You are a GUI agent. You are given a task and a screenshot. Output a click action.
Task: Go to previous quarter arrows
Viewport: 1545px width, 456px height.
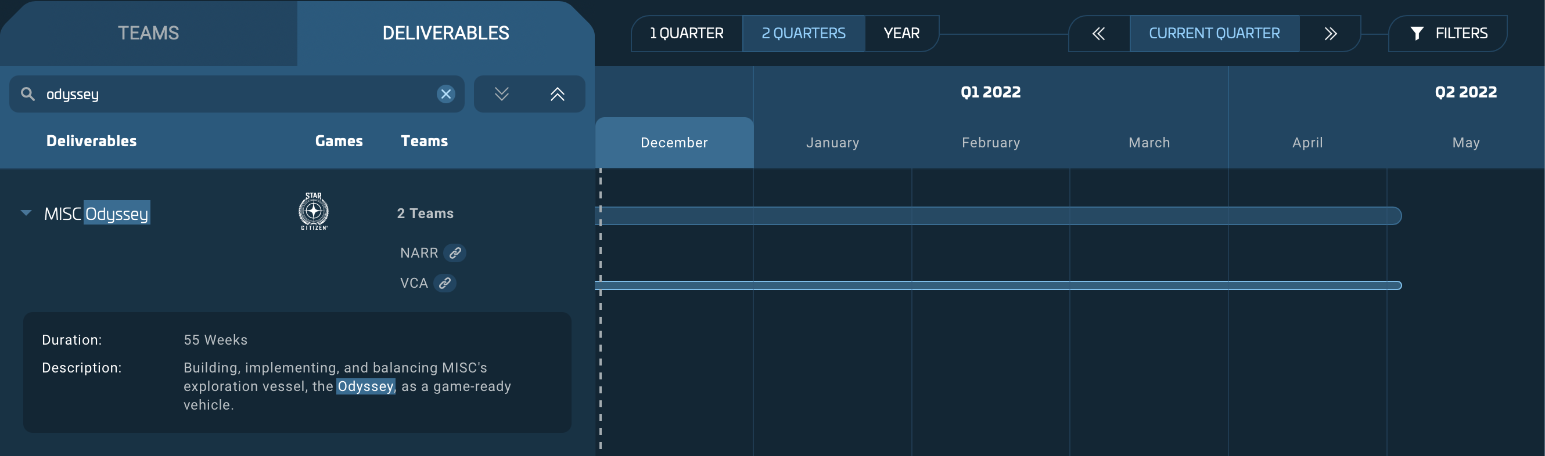tap(1099, 34)
